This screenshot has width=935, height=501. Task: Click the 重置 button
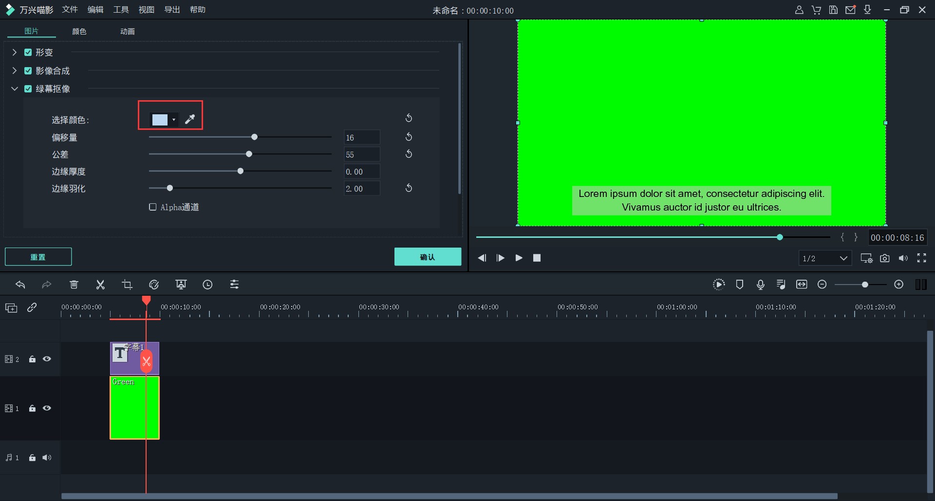coord(38,257)
